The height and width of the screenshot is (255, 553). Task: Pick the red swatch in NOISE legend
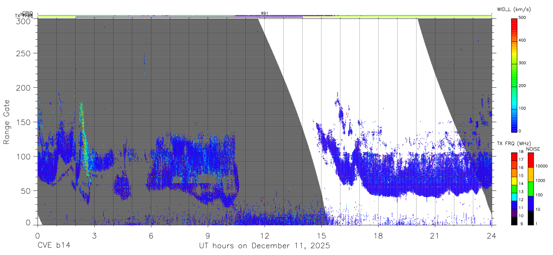click(530, 160)
